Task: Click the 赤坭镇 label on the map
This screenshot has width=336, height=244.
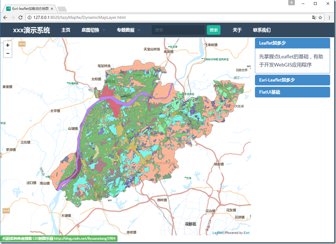Action: tap(131, 232)
